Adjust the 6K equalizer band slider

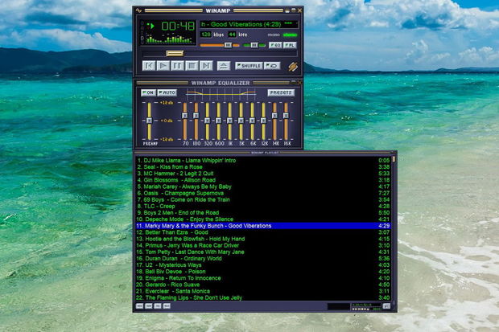coord(252,121)
